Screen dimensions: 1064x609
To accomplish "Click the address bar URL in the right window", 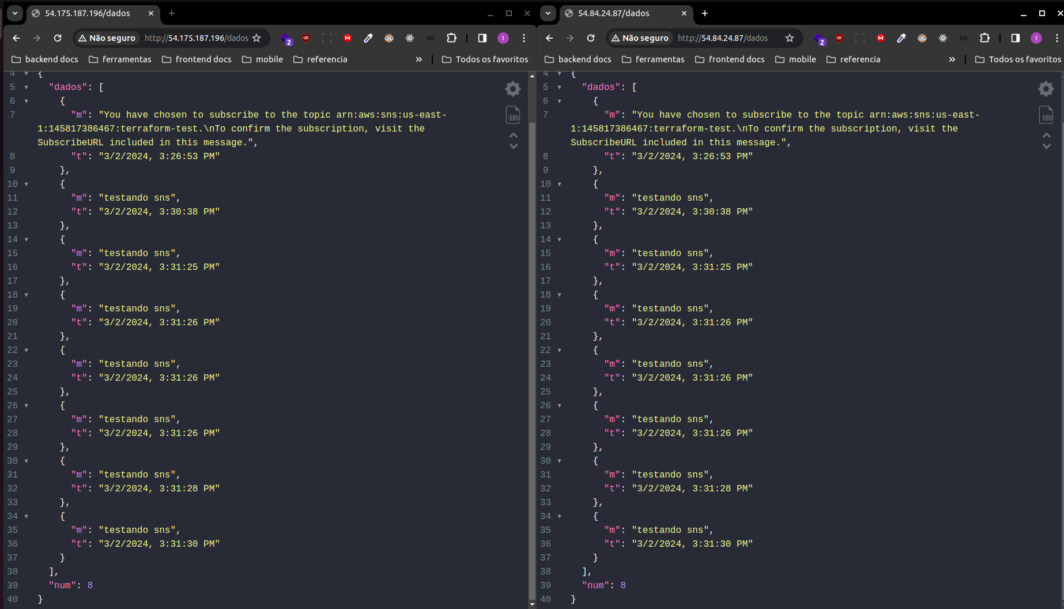I will point(723,38).
